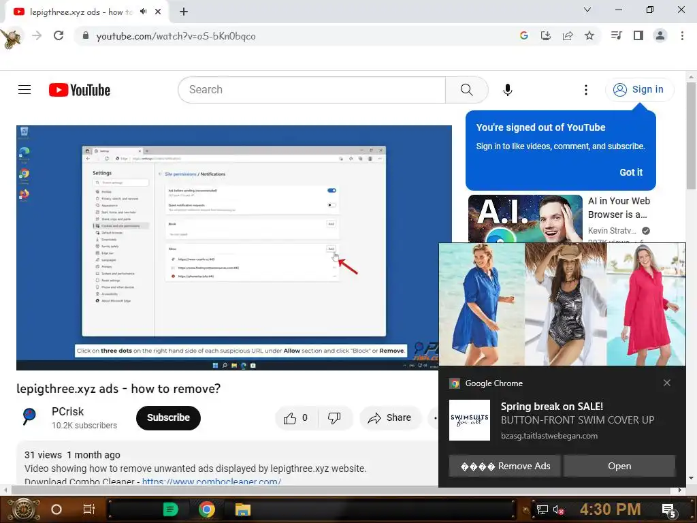Viewport: 697px width, 523px height.
Task: Launch the green notes app on taskbar
Action: (x=170, y=509)
